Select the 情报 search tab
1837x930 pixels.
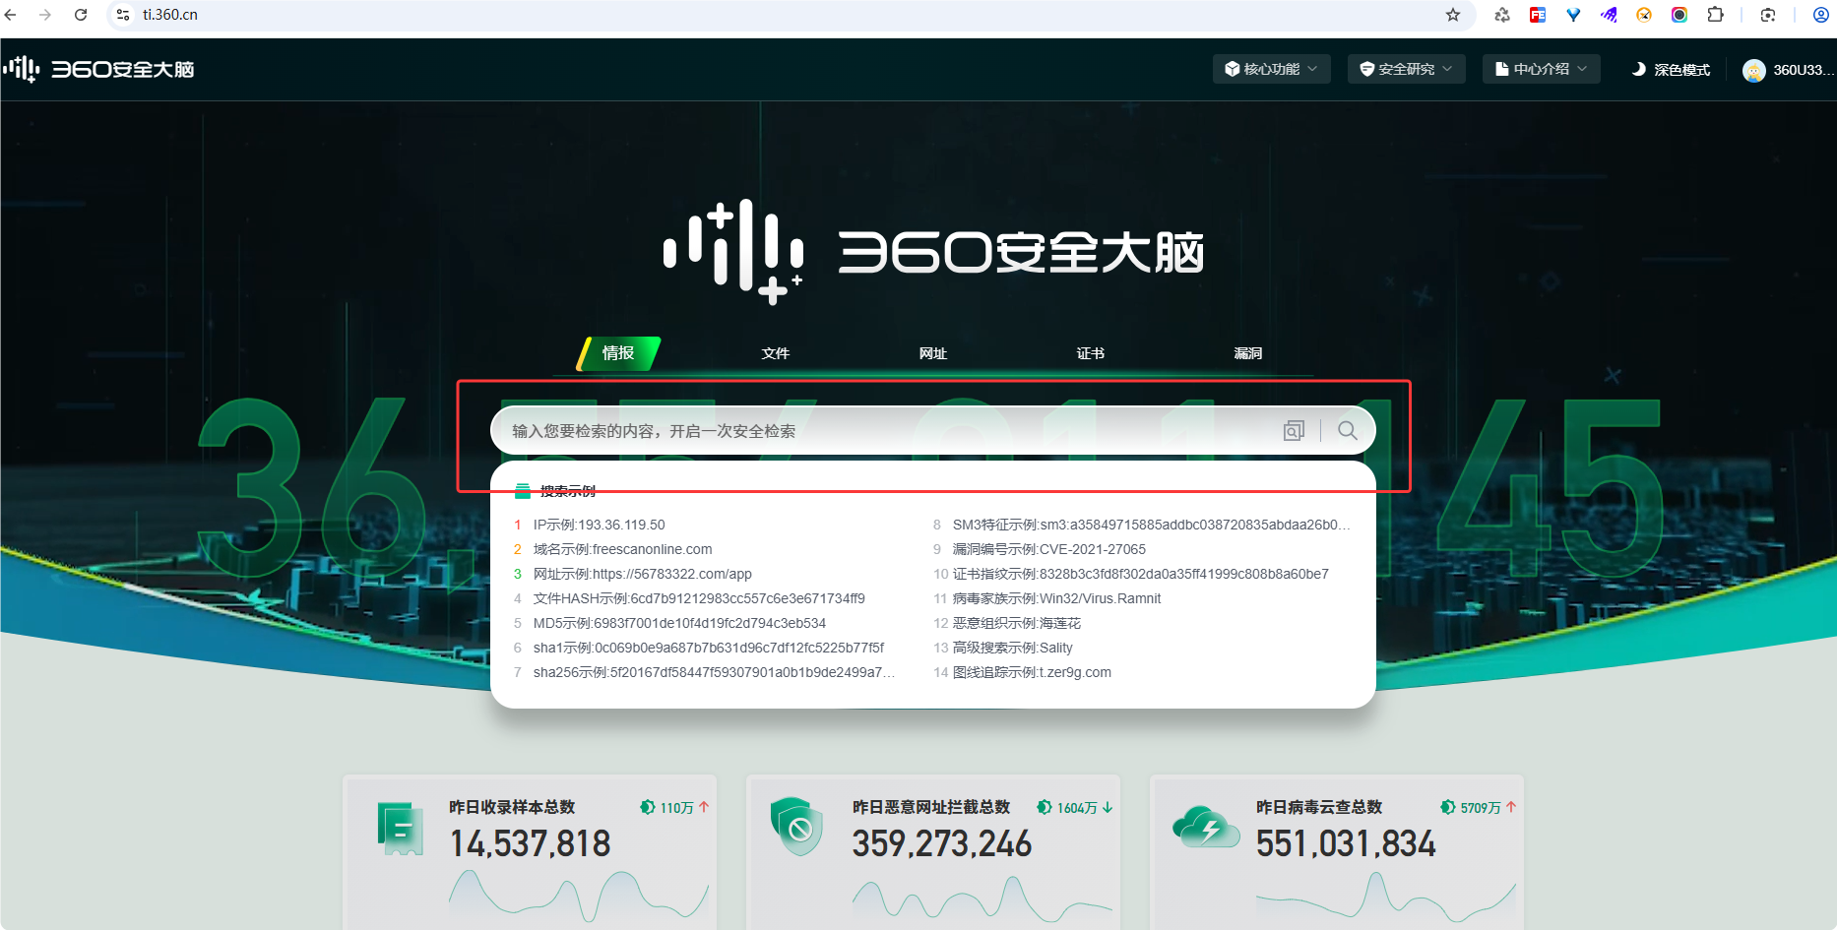tap(618, 353)
